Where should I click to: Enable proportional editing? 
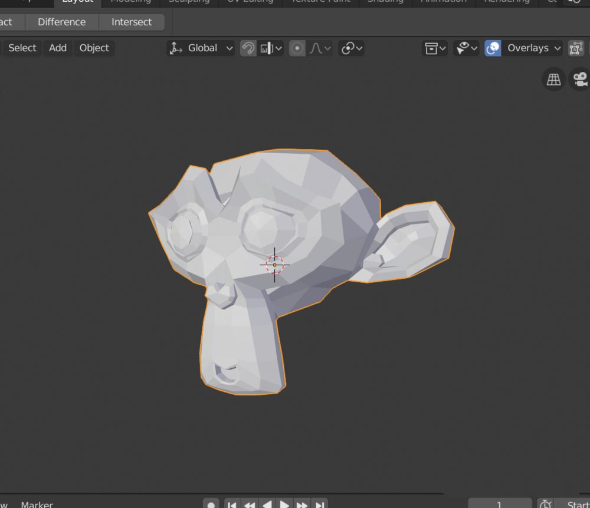point(297,48)
